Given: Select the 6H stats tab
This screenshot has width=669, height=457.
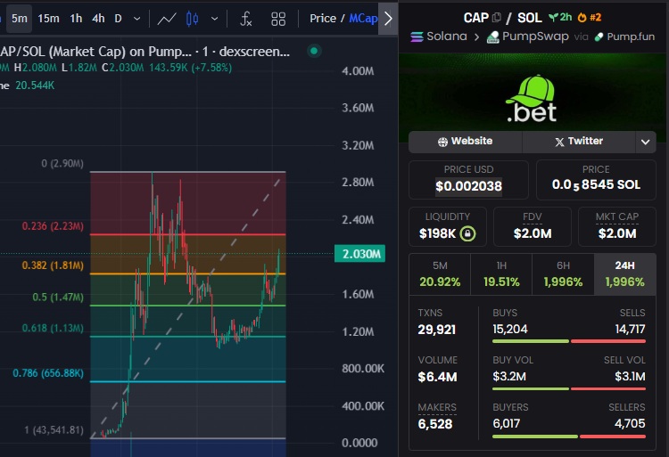Looking at the screenshot, I should point(563,274).
